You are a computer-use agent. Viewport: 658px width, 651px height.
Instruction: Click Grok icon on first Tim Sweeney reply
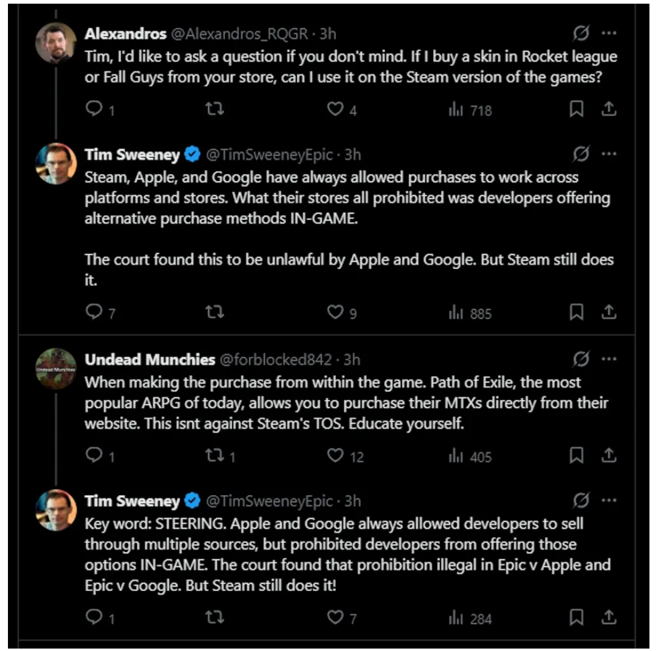pyautogui.click(x=581, y=154)
